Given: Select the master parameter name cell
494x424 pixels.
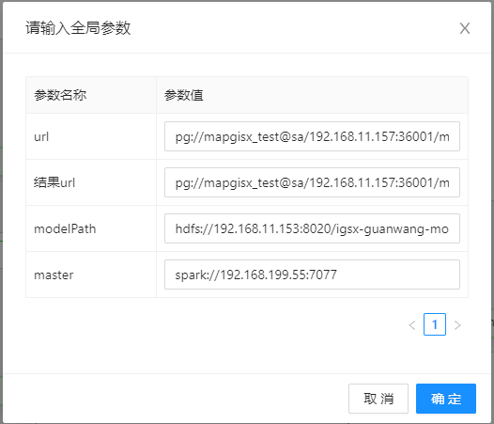Looking at the screenshot, I should [x=91, y=275].
